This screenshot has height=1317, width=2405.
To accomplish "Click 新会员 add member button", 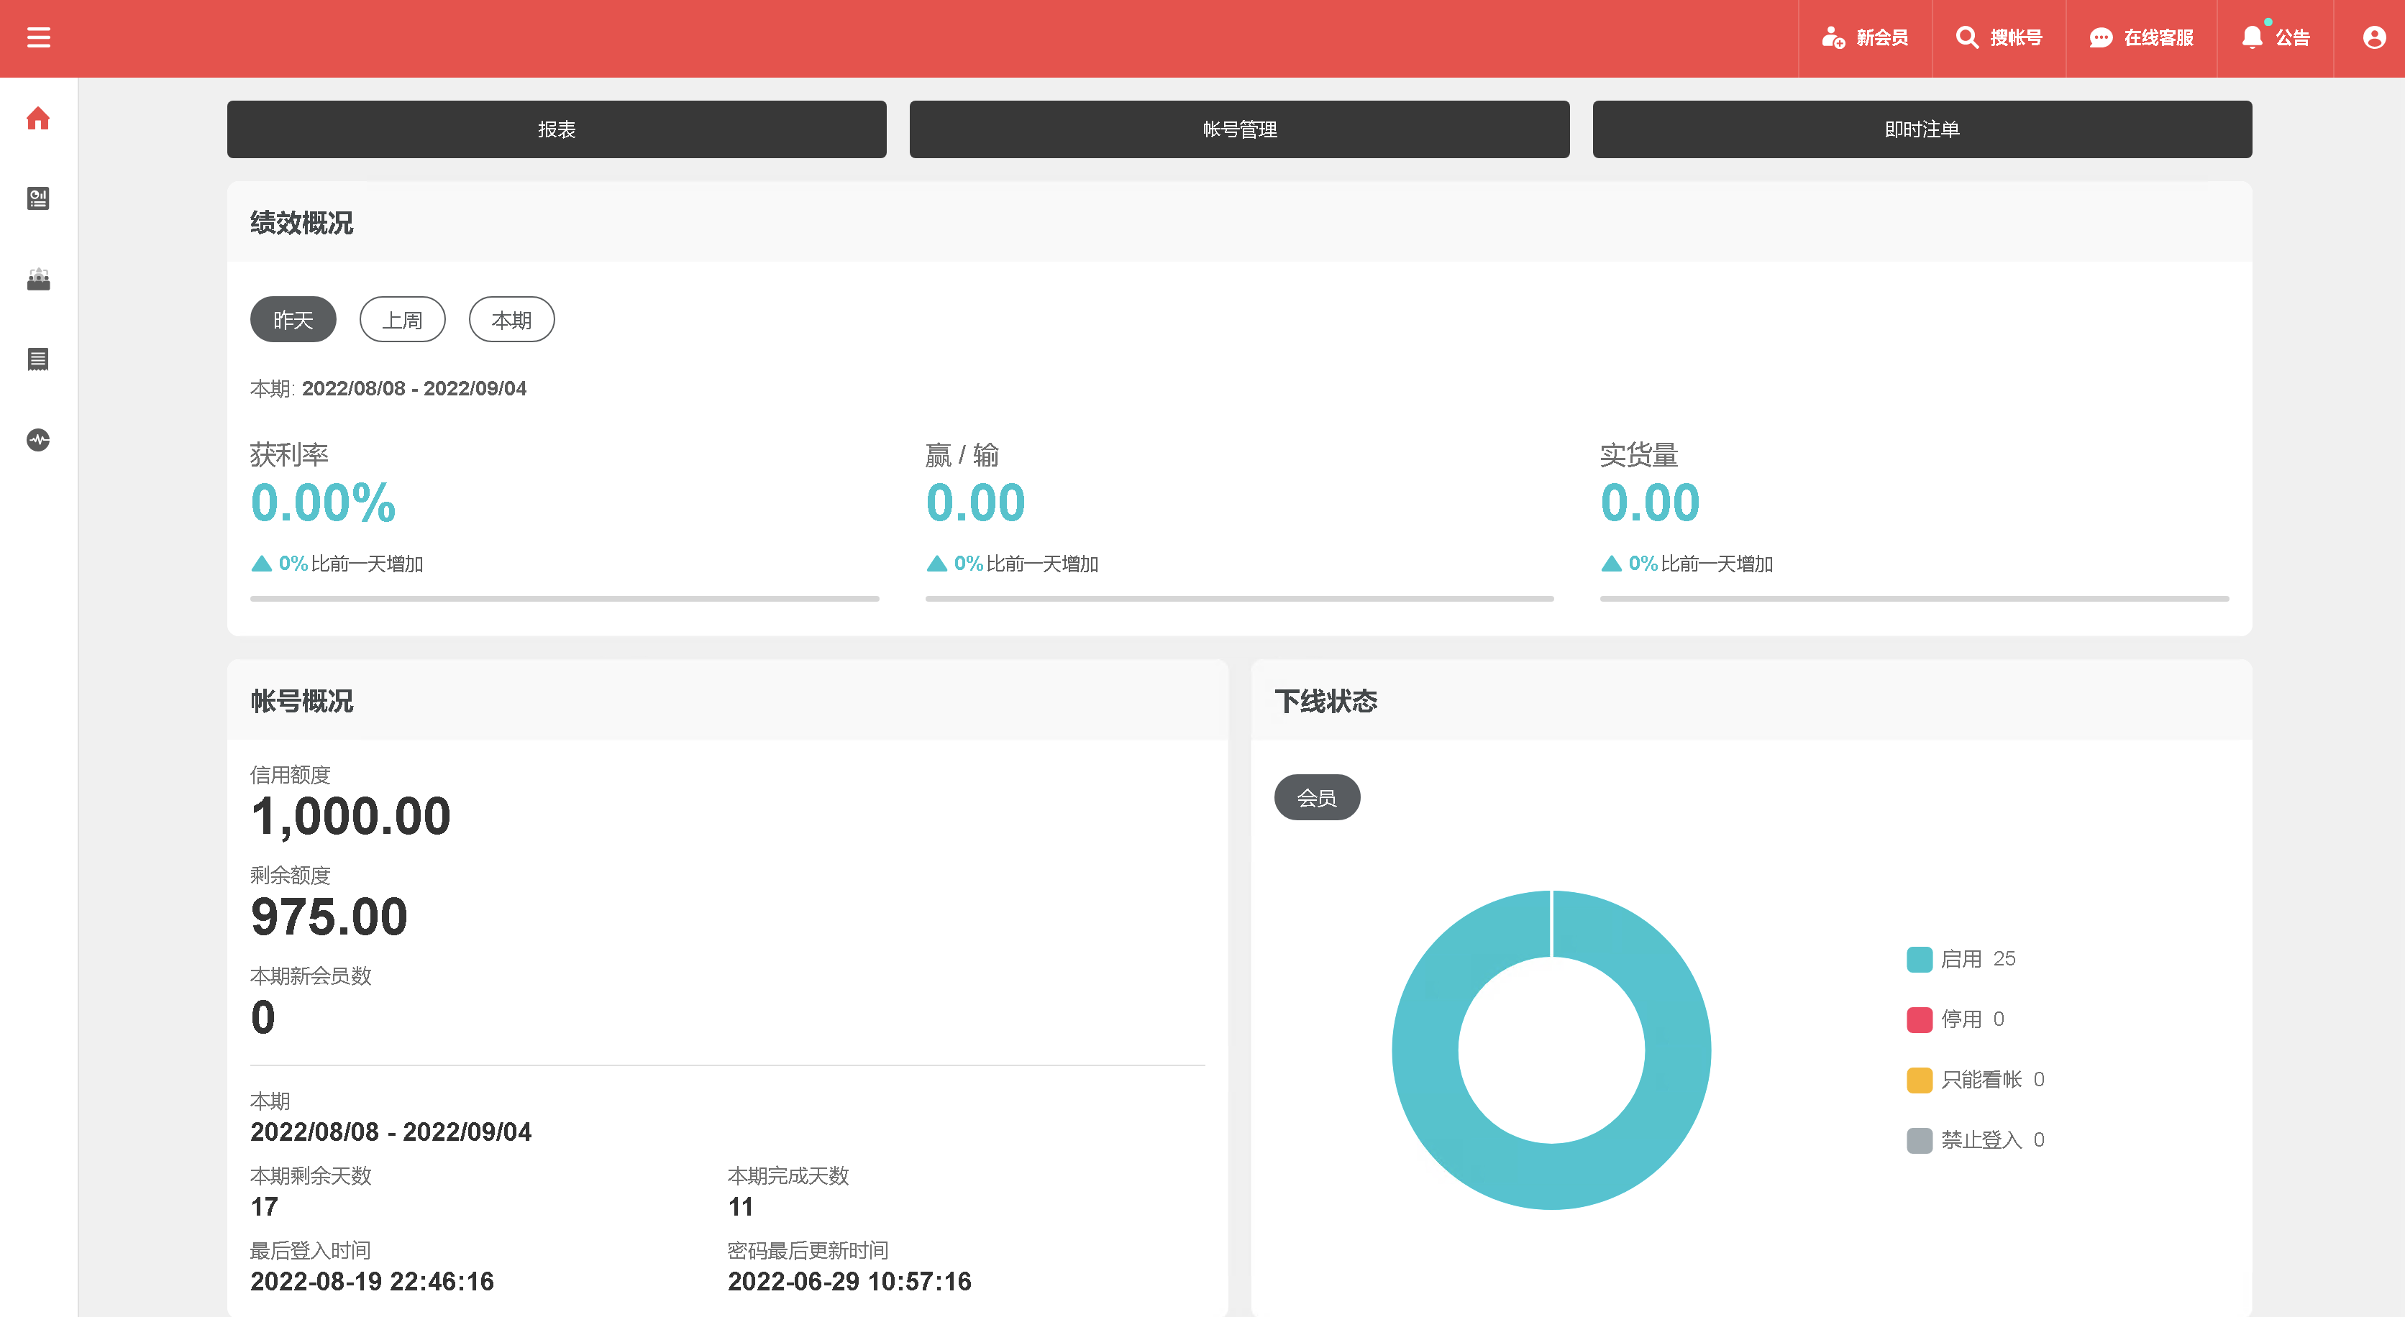I will 1864,37.
